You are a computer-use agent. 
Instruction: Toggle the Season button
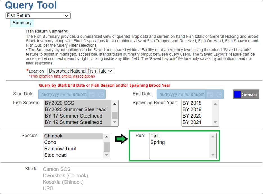[x=246, y=94]
